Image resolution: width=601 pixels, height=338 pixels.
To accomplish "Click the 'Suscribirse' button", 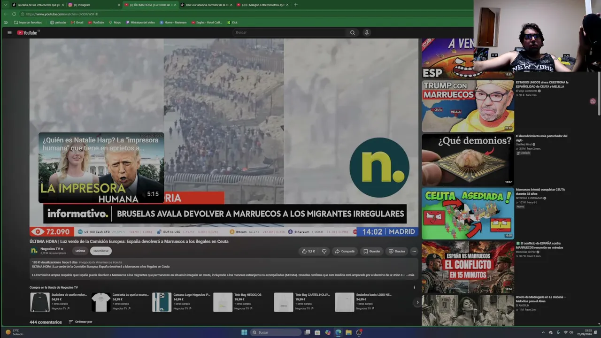I will point(100,251).
